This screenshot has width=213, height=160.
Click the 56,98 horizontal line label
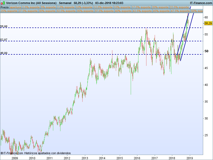pyautogui.click(x=4, y=26)
